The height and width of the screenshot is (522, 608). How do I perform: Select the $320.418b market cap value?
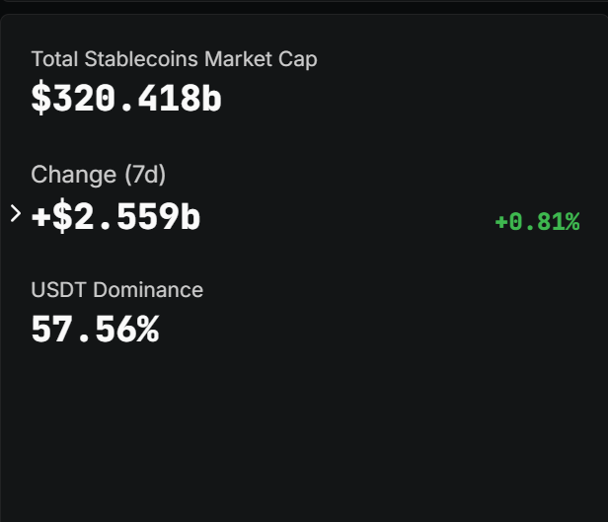tap(126, 98)
